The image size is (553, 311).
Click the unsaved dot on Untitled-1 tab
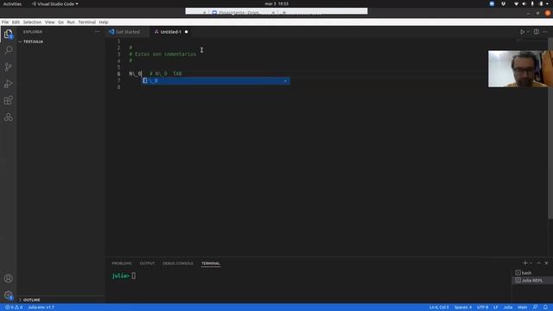[187, 32]
